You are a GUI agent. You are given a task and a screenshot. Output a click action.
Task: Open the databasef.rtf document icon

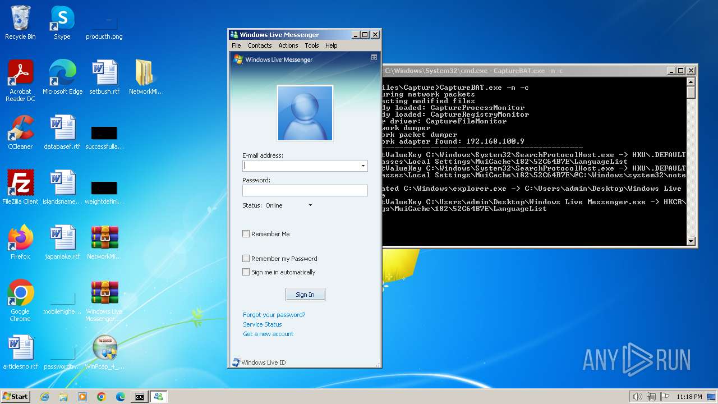click(62, 132)
